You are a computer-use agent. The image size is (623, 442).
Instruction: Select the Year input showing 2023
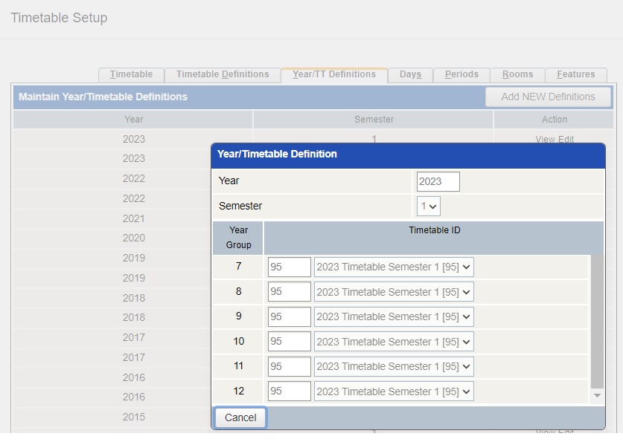[x=438, y=181]
